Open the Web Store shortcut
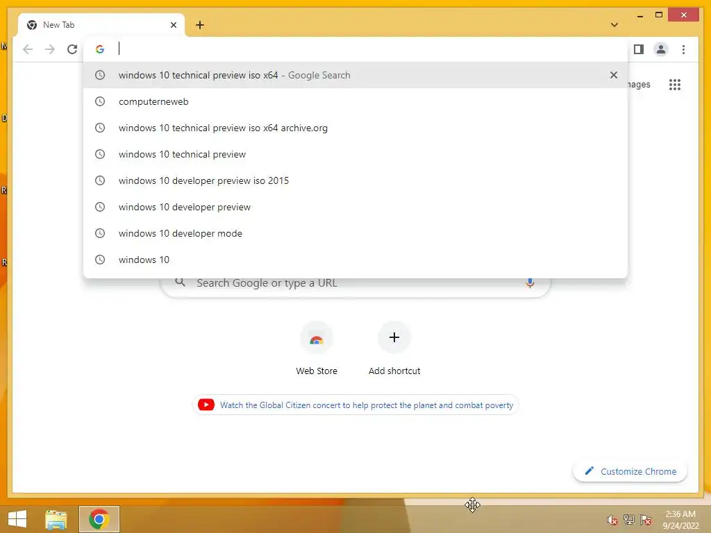The width and height of the screenshot is (711, 533). tap(317, 348)
